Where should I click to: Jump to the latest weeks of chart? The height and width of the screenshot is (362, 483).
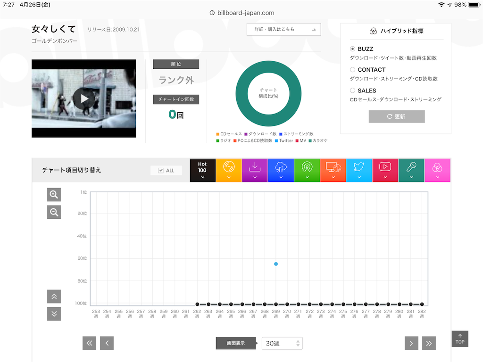429,343
